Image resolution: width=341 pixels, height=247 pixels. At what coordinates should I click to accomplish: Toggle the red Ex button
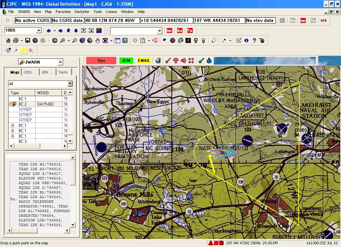pyautogui.click(x=179, y=31)
